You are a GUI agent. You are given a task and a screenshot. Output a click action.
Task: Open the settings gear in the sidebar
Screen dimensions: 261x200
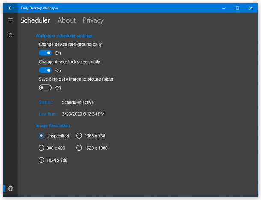(11, 188)
